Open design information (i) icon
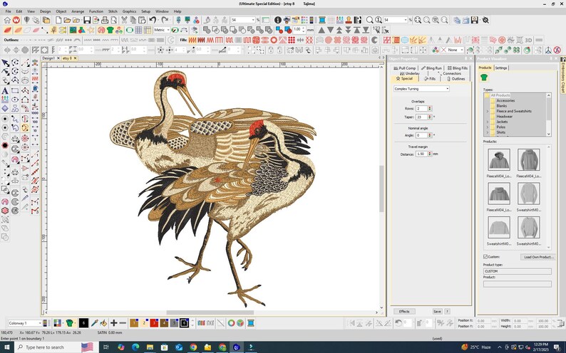Image resolution: width=566 pixels, height=353 pixels. tap(277, 20)
